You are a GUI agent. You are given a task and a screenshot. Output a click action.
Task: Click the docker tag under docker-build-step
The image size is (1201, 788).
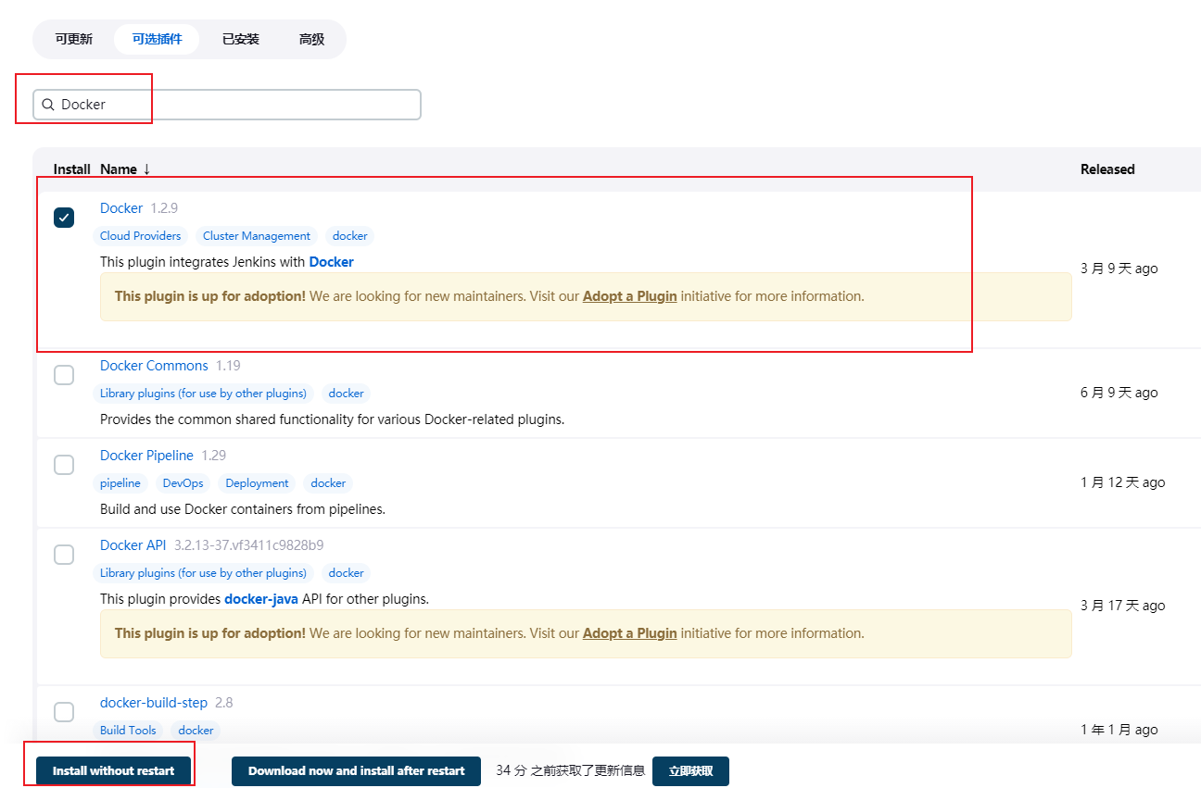(x=196, y=731)
